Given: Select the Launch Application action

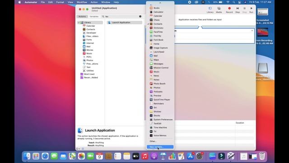Looking at the screenshot, I should tap(125, 23).
